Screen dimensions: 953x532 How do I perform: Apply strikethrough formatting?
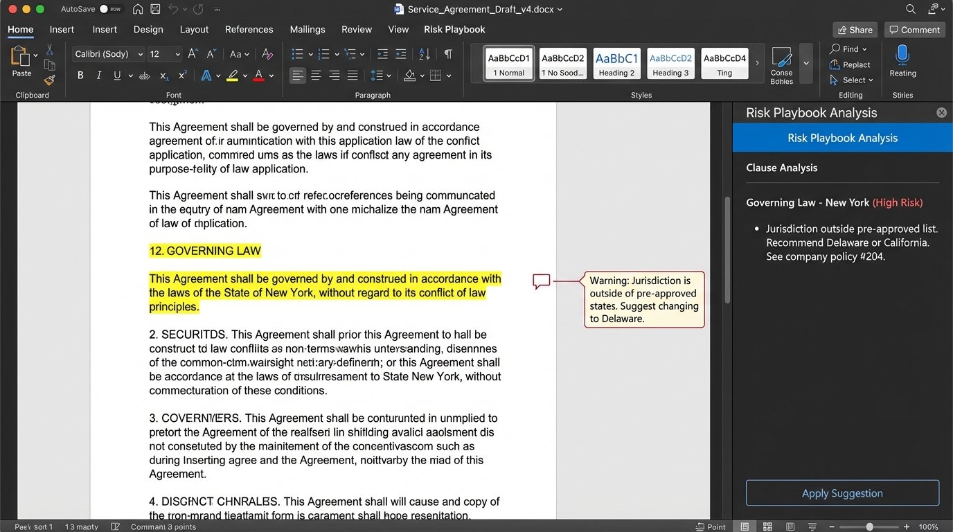click(144, 75)
